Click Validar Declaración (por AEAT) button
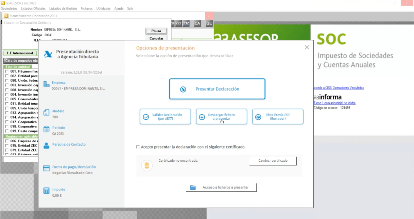Image resolution: width=414 pixels, height=219 pixels. coord(165,117)
